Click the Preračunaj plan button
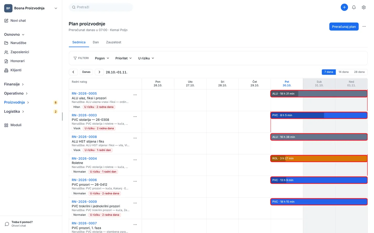 point(344,27)
